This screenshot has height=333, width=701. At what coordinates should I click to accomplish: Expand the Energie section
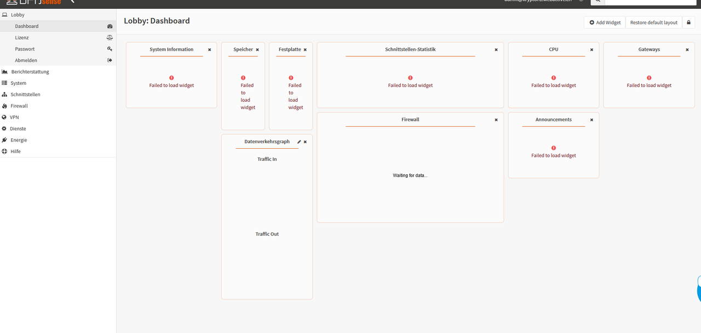[58, 140]
